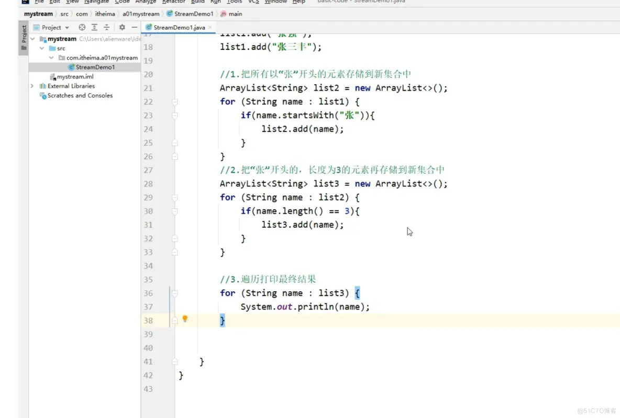Toggle code fold marker at line 23
Viewport: 620px width, 418px height.
click(175, 115)
